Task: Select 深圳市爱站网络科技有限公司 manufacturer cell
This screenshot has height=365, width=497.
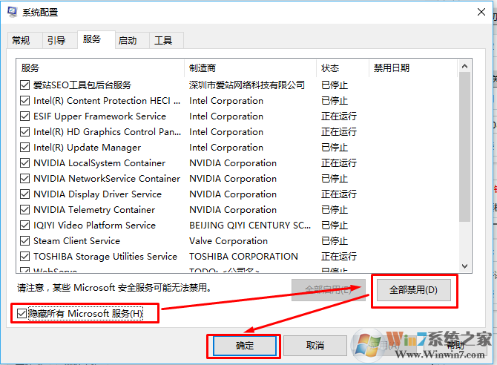Action: (x=247, y=85)
